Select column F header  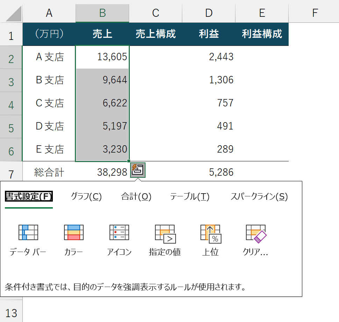[x=315, y=13]
